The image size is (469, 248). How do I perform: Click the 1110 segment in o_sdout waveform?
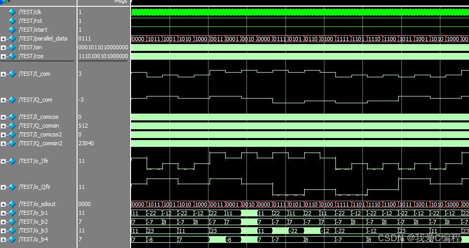pos(374,204)
